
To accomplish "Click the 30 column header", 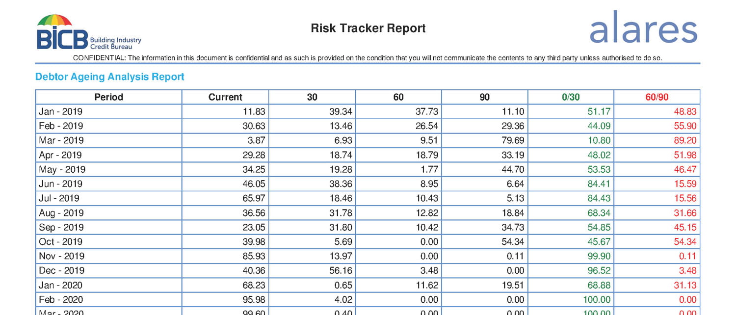I will pyautogui.click(x=312, y=97).
